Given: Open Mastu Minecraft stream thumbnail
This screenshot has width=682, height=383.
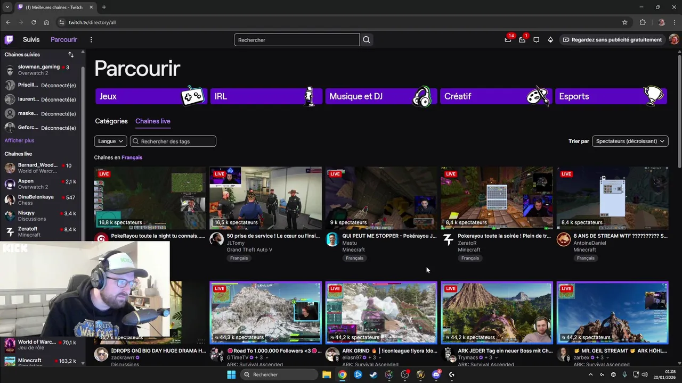Looking at the screenshot, I should pyautogui.click(x=381, y=198).
